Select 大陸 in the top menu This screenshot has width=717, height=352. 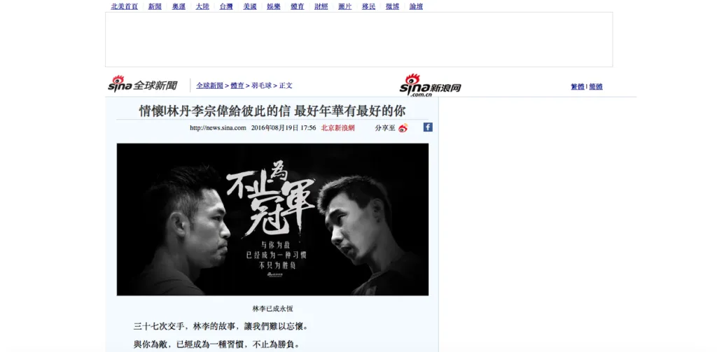(202, 6)
